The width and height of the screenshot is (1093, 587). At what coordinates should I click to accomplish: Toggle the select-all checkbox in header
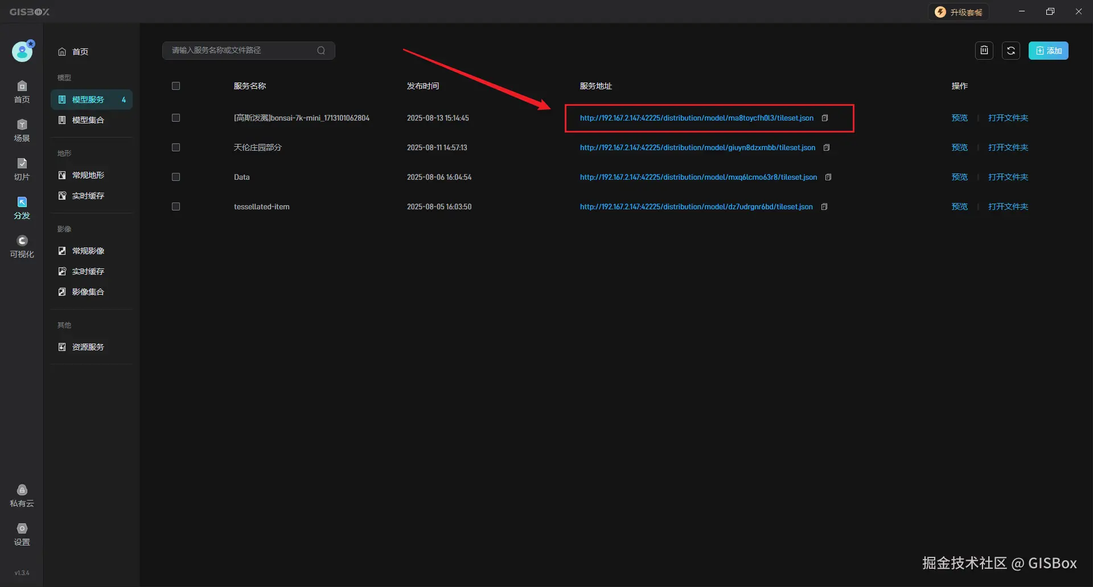pos(176,86)
